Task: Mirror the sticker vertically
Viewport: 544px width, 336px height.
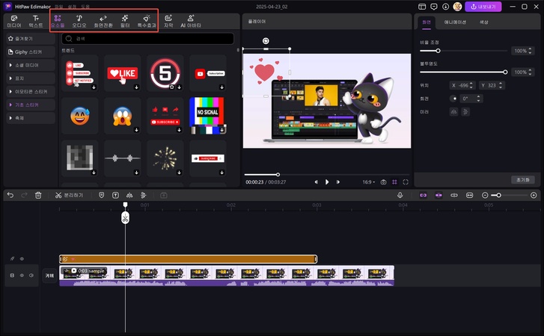Action: (465, 112)
